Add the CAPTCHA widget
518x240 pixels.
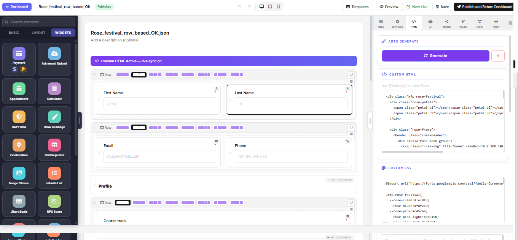pos(19,120)
